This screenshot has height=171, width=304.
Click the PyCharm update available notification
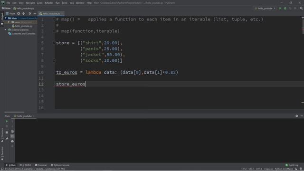(x=35, y=169)
